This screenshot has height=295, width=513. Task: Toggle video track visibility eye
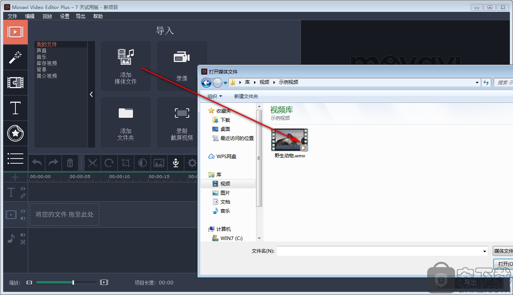[x=23, y=211]
